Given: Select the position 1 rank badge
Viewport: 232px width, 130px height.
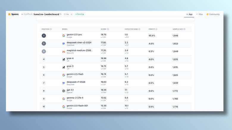Looking at the screenshot, I should [44, 36].
